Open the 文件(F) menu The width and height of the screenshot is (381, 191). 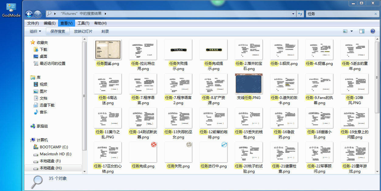[33, 23]
